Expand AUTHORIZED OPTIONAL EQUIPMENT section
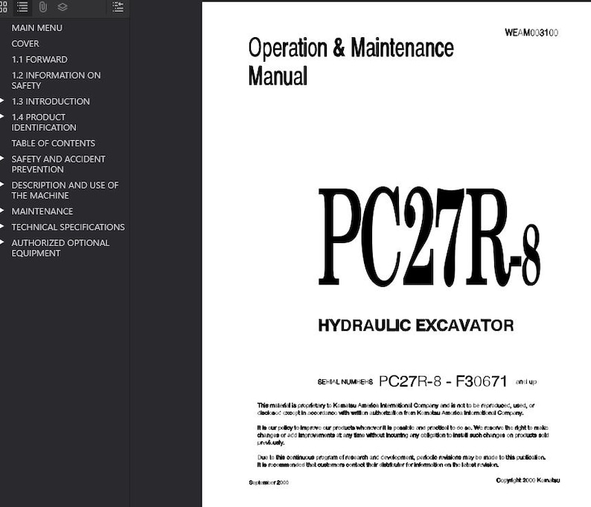Screen dimensions: 591x507 coord(2,242)
